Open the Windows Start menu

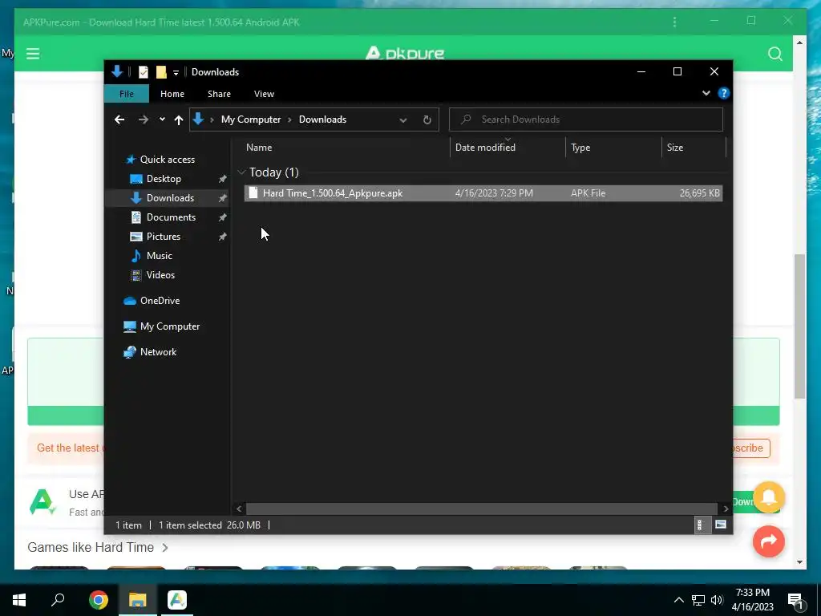pyautogui.click(x=19, y=600)
